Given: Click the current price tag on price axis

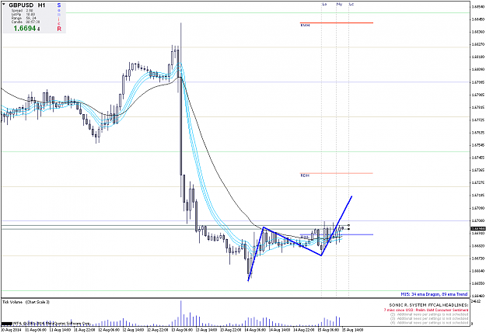Looking at the screenshot, I should 478,229.
